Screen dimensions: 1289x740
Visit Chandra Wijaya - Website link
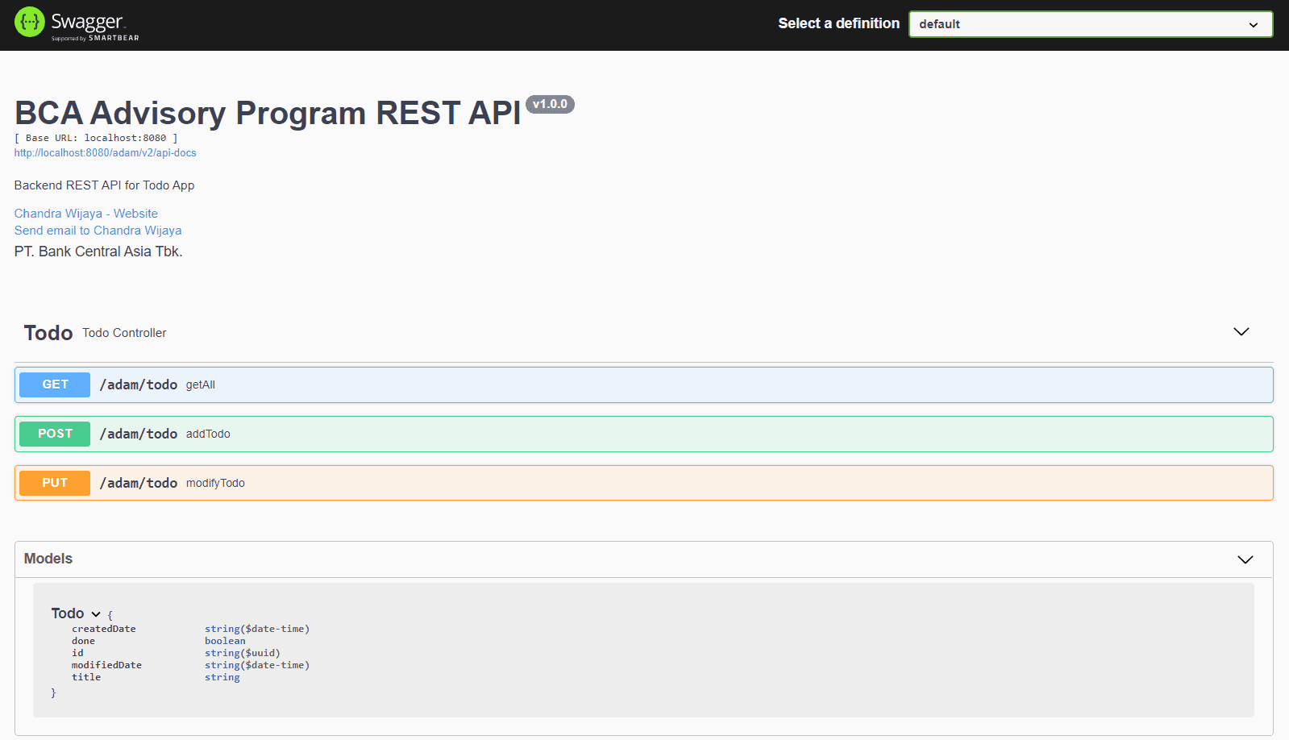coord(86,214)
